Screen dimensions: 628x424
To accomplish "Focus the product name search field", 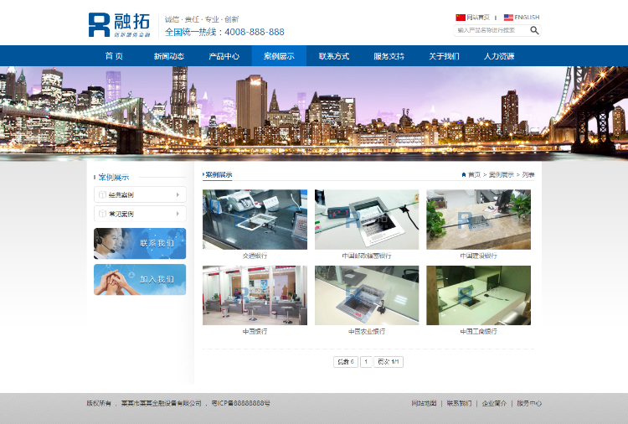I will coord(492,30).
